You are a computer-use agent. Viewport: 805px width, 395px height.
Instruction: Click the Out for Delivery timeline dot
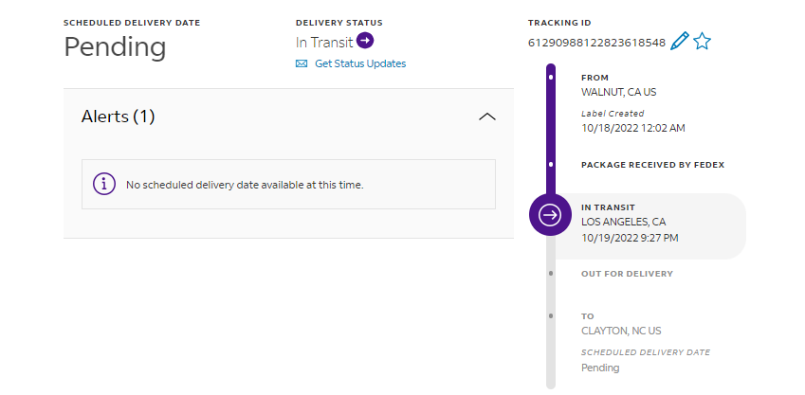(x=551, y=274)
